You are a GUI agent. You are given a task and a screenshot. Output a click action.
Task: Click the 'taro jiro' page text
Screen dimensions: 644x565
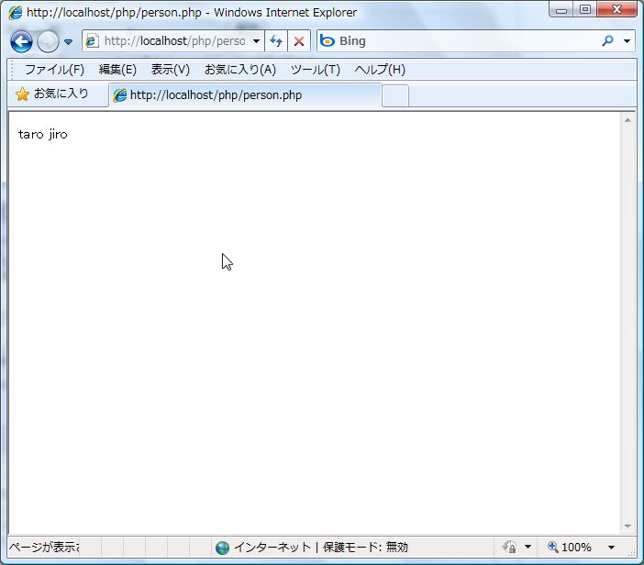click(x=43, y=134)
